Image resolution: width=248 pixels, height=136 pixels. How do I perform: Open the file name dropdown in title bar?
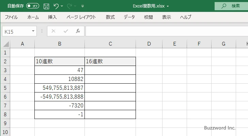click(x=168, y=6)
